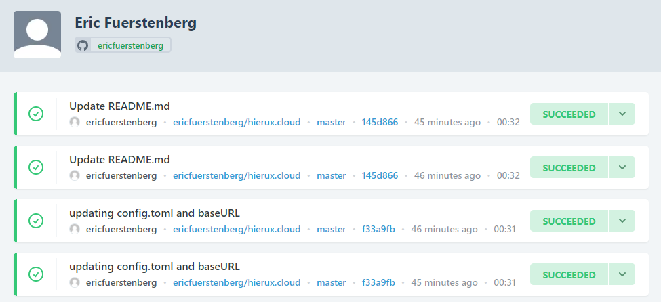Expand chevron dropdown for README build 45 minutes ago
This screenshot has height=302, width=661.
click(x=622, y=114)
